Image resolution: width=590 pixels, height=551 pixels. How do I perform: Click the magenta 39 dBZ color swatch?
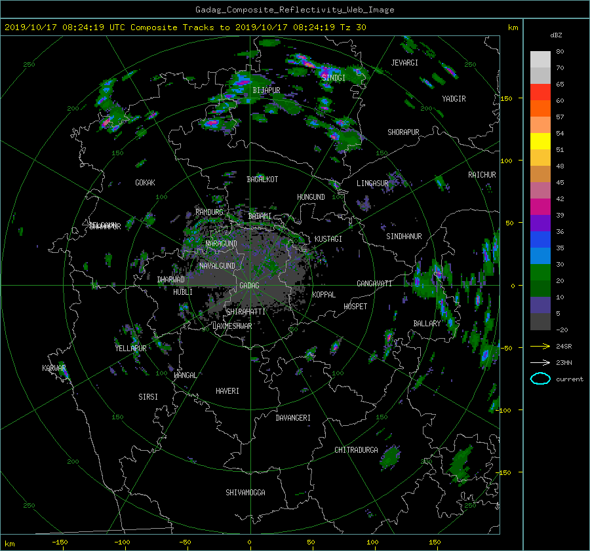click(x=540, y=207)
